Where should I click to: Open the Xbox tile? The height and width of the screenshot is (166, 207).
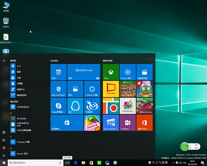[x=111, y=72]
